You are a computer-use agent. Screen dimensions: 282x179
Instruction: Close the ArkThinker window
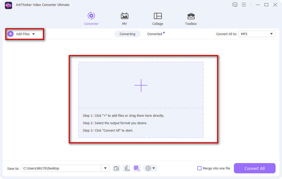point(275,5)
